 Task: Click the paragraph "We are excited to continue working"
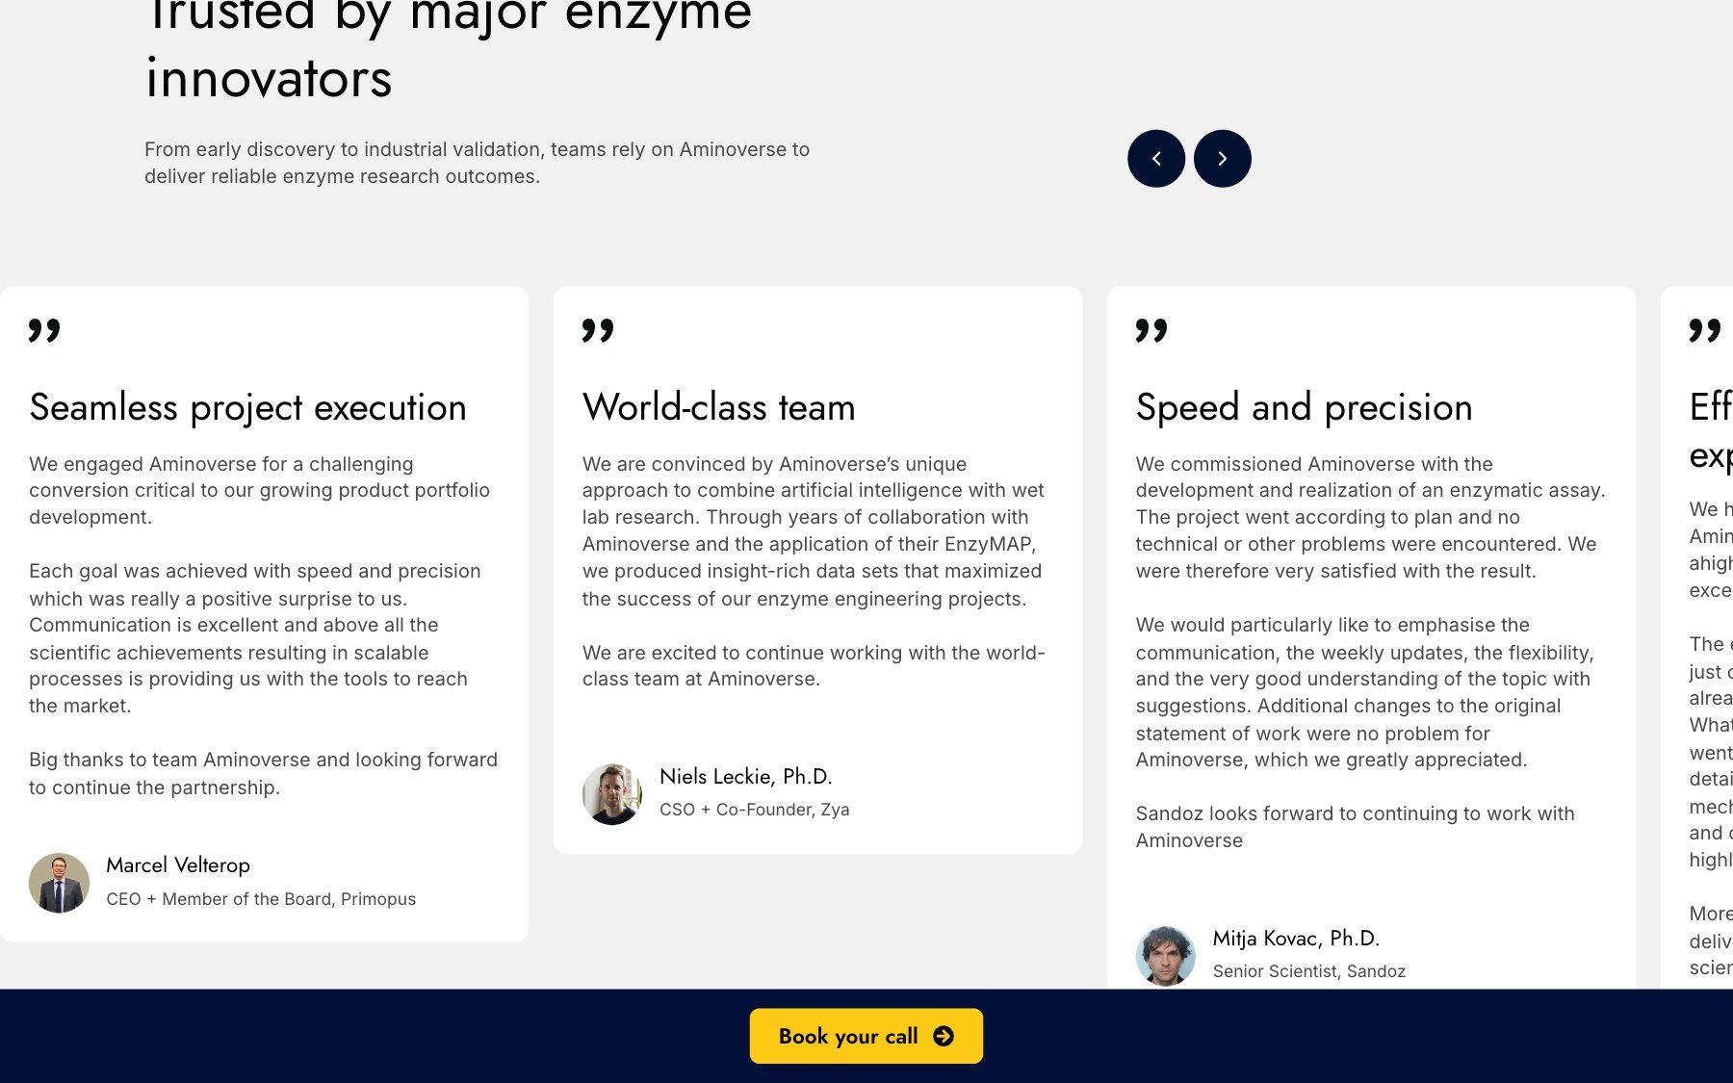coord(814,665)
